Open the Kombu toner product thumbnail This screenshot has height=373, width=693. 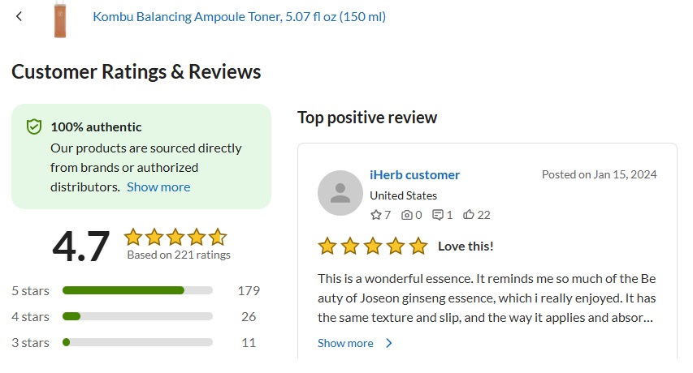[59, 18]
